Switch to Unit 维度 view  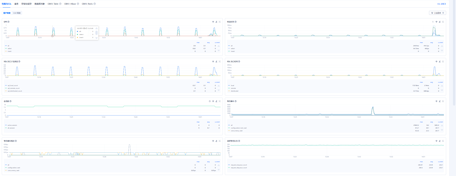point(17,13)
